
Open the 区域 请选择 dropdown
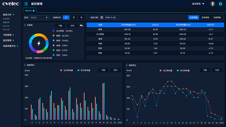point(39,18)
